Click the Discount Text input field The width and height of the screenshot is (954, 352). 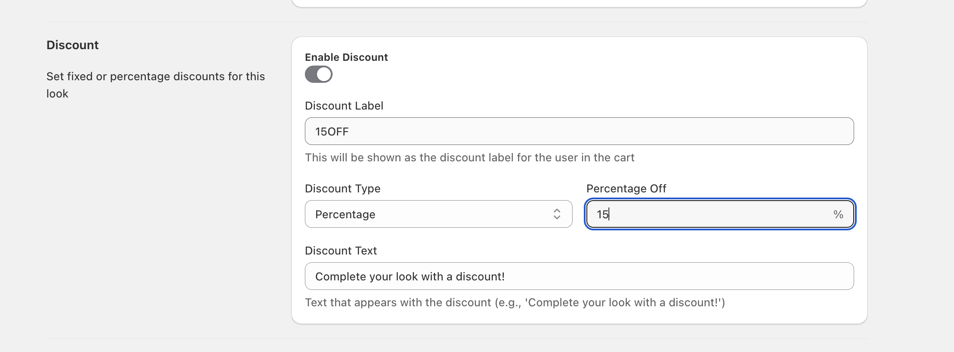pyautogui.click(x=579, y=276)
